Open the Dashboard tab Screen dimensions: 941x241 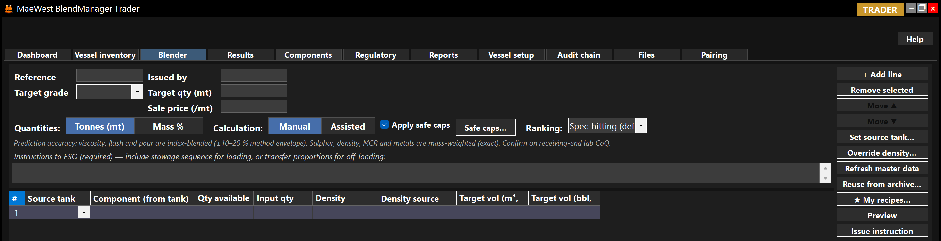[x=37, y=55]
